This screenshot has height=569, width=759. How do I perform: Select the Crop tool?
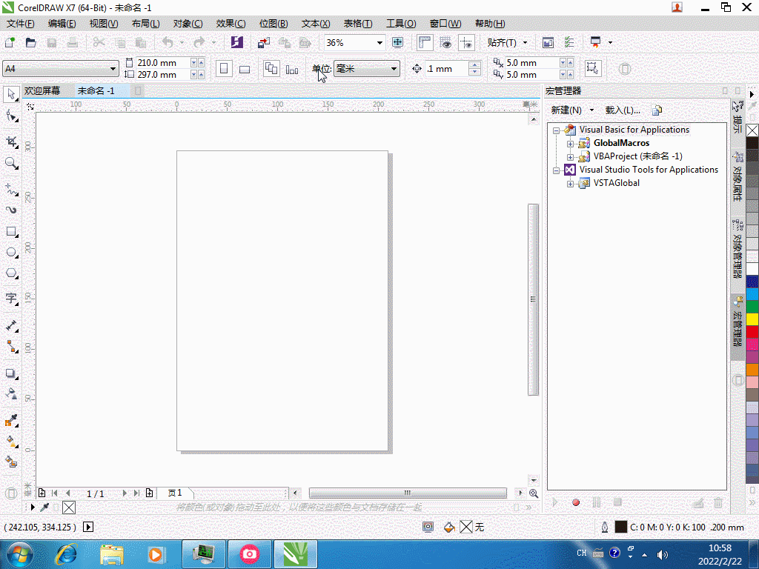click(x=11, y=142)
